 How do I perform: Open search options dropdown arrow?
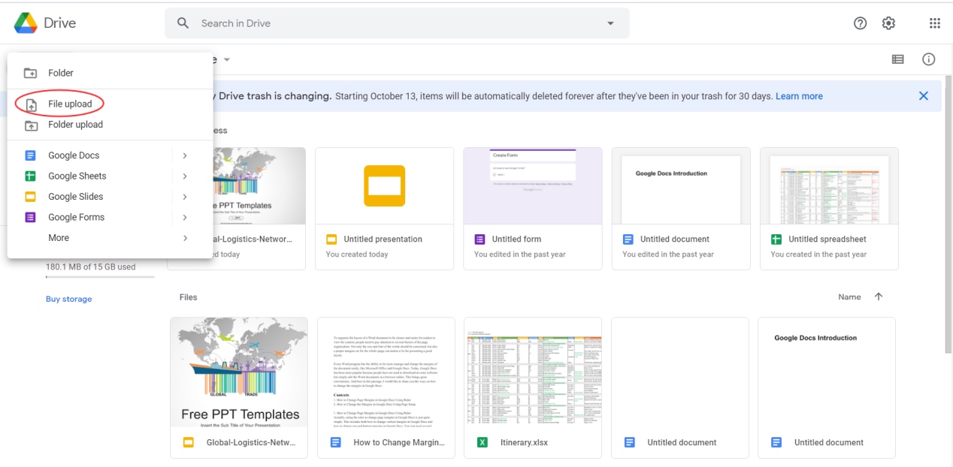click(610, 23)
